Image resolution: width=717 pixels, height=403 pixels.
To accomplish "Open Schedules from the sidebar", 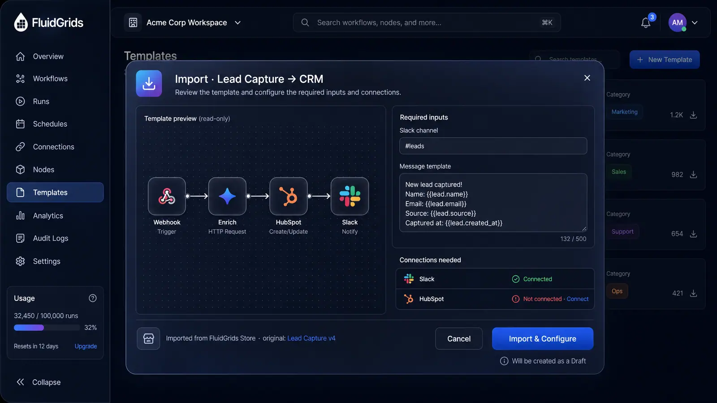I will click(x=55, y=124).
